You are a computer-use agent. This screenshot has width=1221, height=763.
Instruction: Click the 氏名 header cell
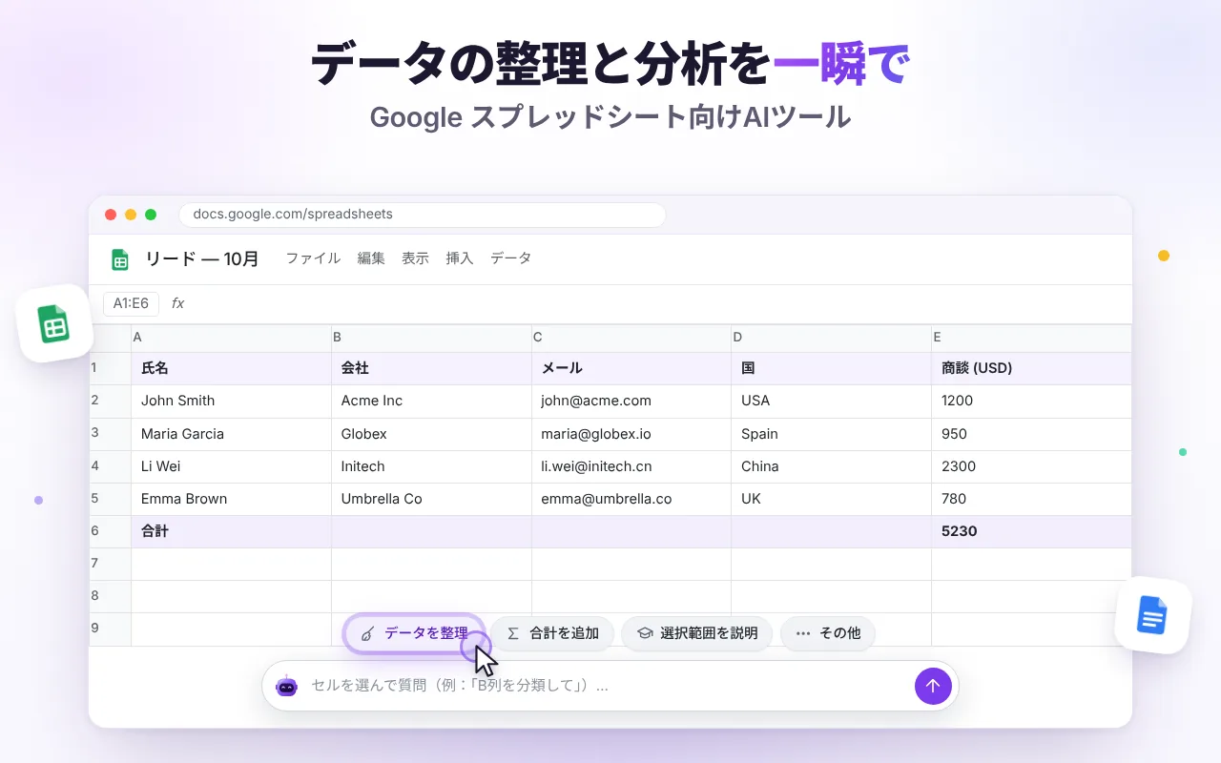point(231,368)
